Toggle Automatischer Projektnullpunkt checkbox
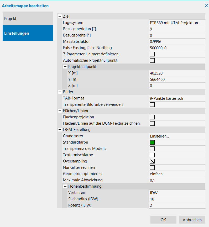Image resolution: width=209 pixels, height=227 pixels. pos(152,60)
